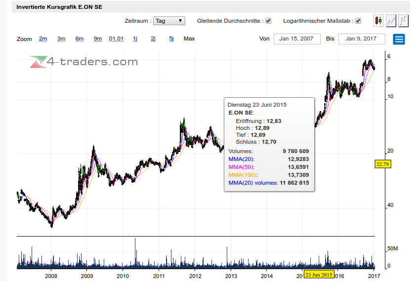Viewport: 417px width, 281px height.
Task: Click the MMA(100) value 13,7309 in tooltip
Action: coord(298,175)
